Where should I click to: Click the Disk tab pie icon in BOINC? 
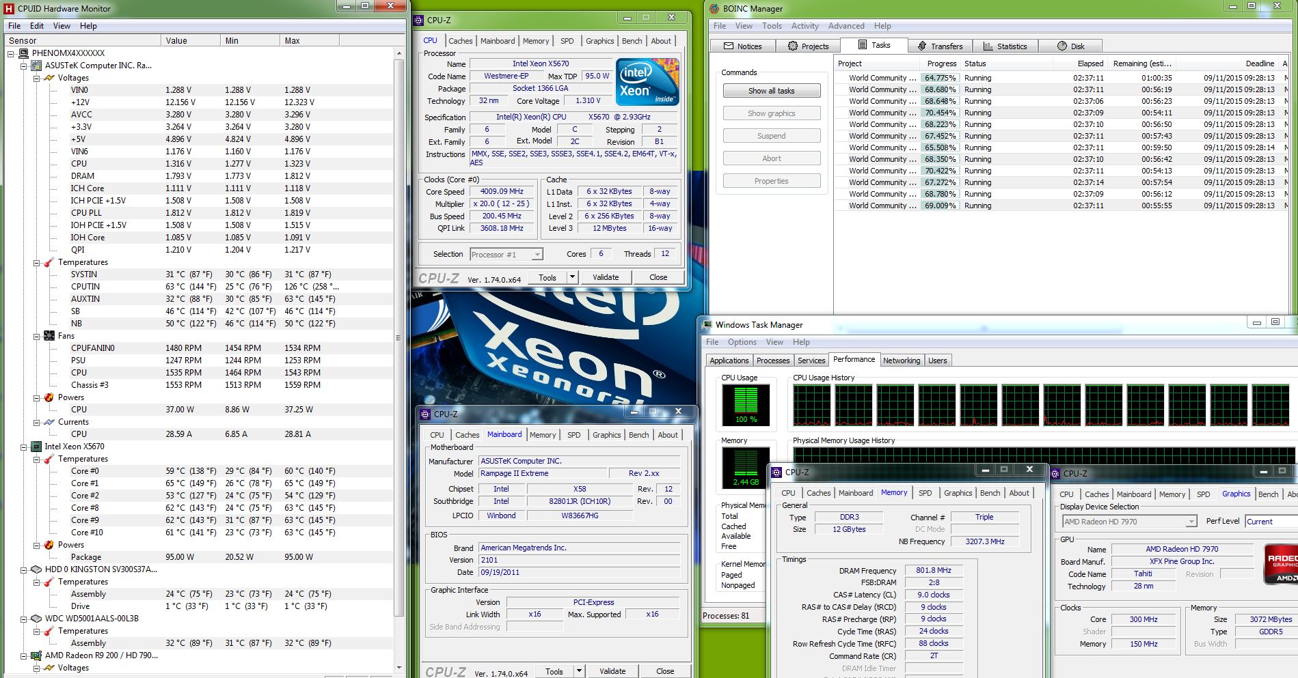[x=1062, y=46]
